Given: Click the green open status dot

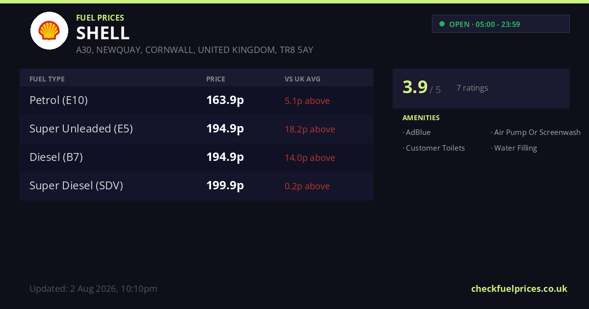Looking at the screenshot, I should tap(442, 24).
